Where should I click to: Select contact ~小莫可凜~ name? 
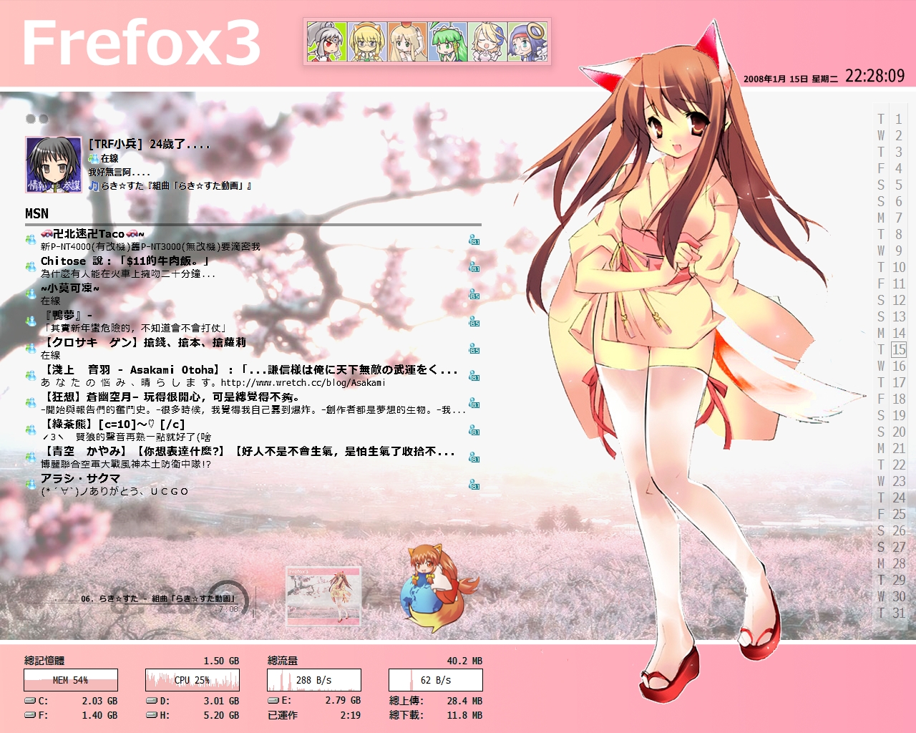click(70, 288)
